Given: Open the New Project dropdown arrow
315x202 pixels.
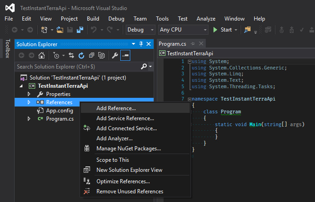Looking at the screenshot, I should [52, 30].
